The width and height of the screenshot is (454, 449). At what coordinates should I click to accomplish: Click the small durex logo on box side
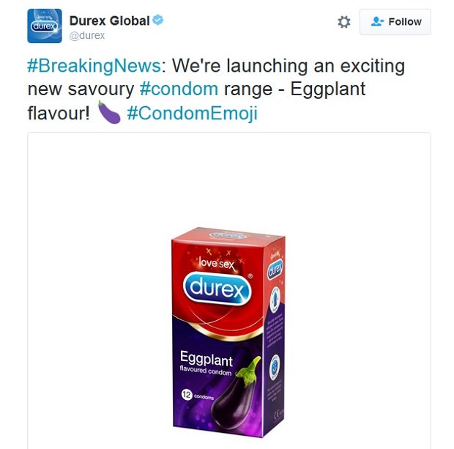pos(275,269)
